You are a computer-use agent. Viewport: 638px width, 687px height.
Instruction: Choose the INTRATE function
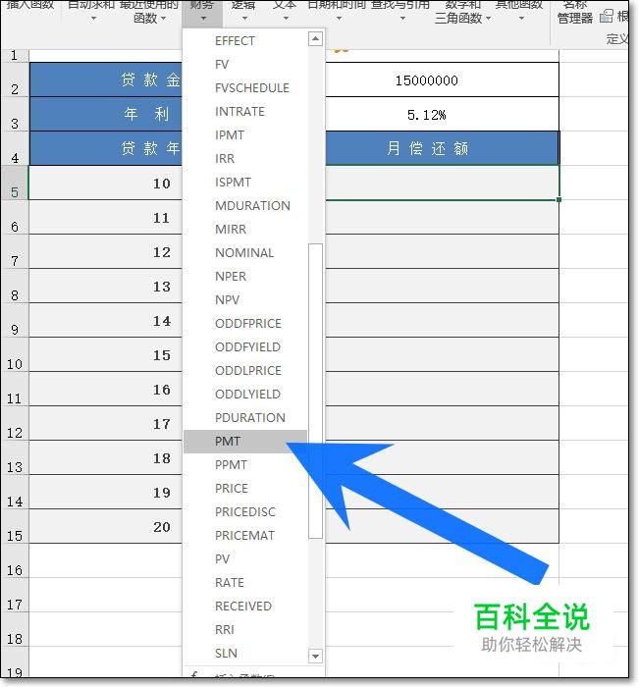[245, 112]
